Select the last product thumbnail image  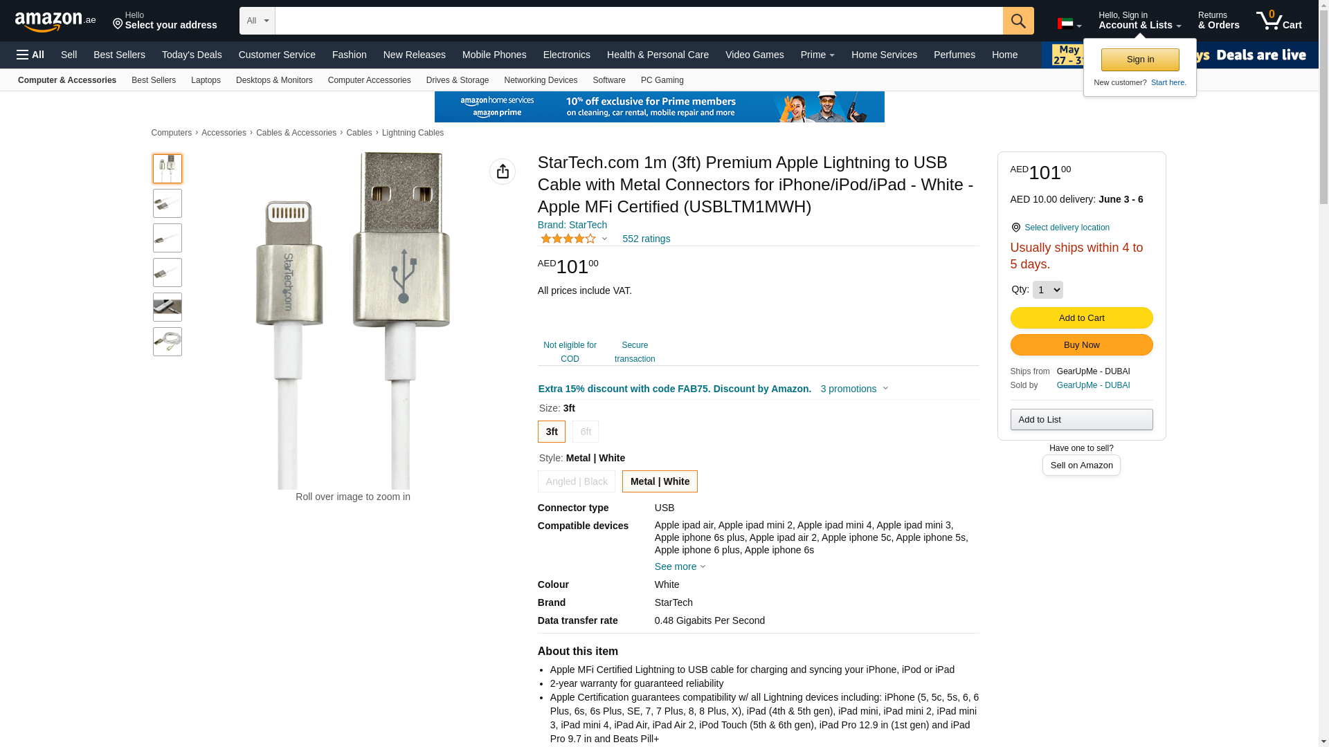click(x=168, y=342)
